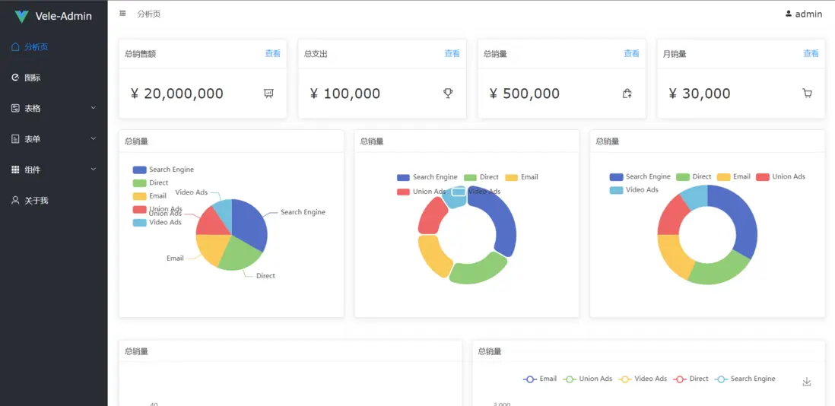Screen dimensions: 835x406
Task: Click the trophy icon in 总支出 card
Action: (x=448, y=94)
